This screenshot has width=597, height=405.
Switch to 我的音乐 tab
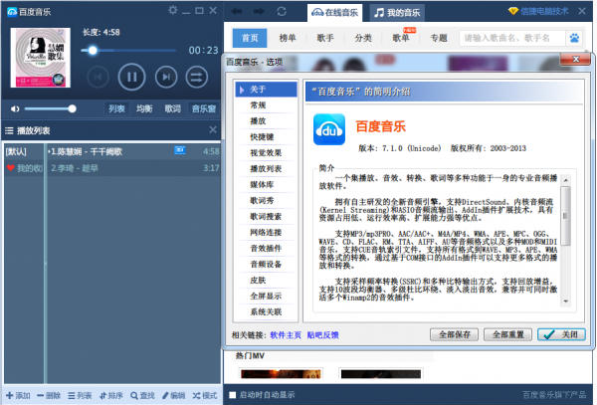397,13
